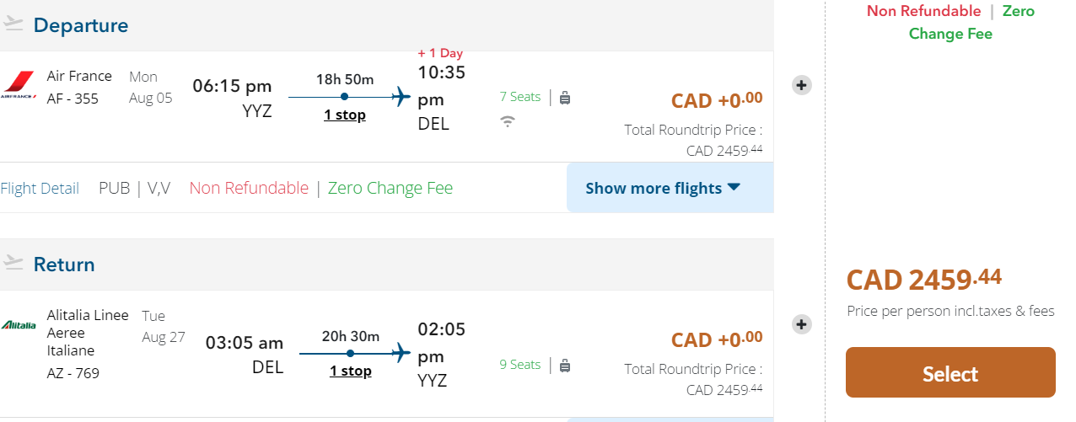Screen dimensions: 1076x422
Task: Click the takeoff plane icon beside Departure
Action: point(13,24)
